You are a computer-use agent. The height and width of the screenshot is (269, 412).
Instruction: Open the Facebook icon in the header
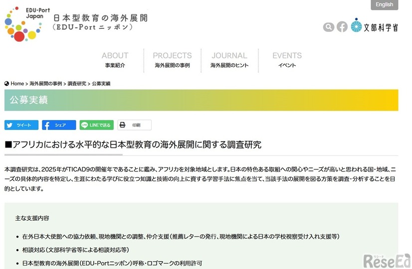342,27
